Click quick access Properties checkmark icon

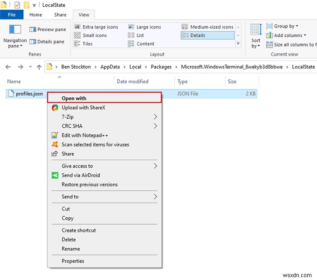point(17,5)
